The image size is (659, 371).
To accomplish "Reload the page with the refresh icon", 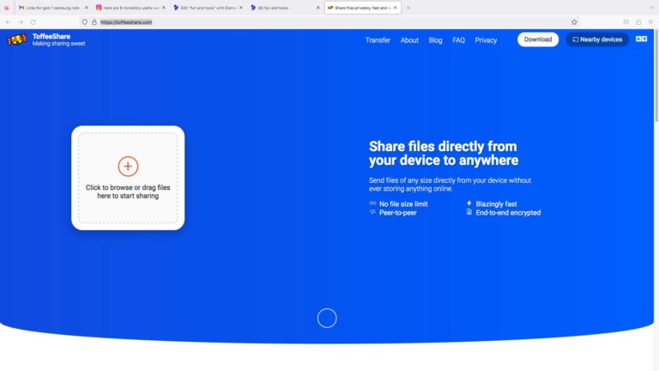I will click(x=33, y=21).
